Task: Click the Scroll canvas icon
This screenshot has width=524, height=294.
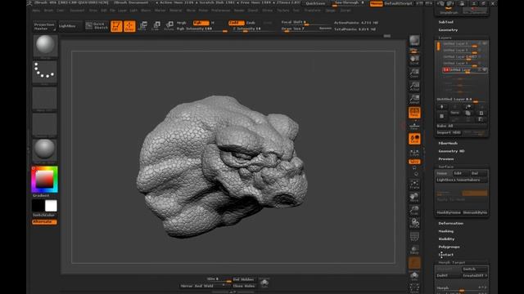Action: 414,60
